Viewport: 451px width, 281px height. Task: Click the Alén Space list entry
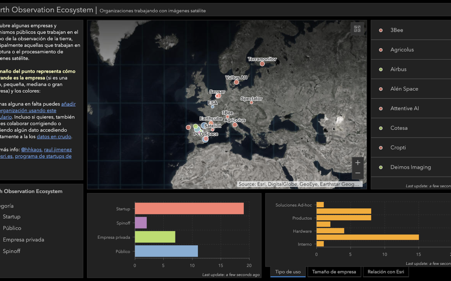tap(411, 89)
